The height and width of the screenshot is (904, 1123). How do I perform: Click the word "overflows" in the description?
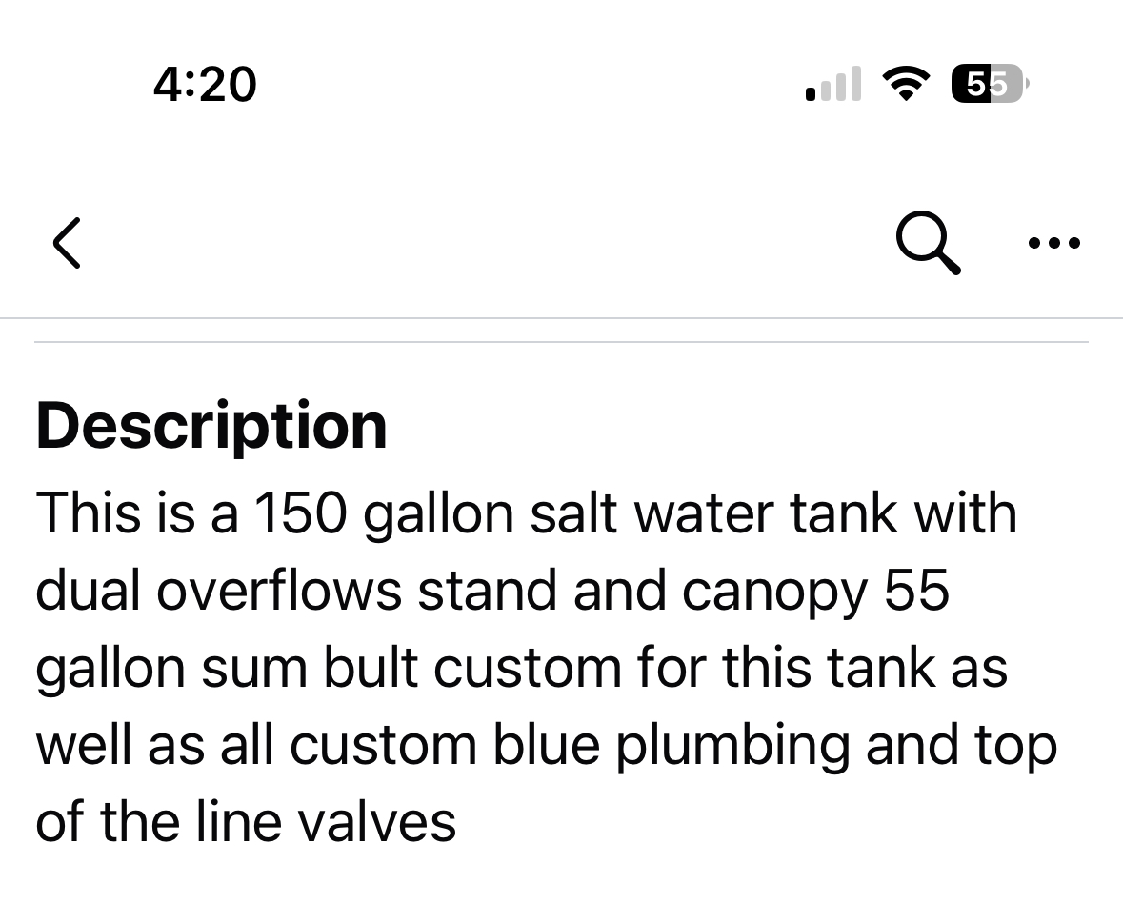coord(278,590)
